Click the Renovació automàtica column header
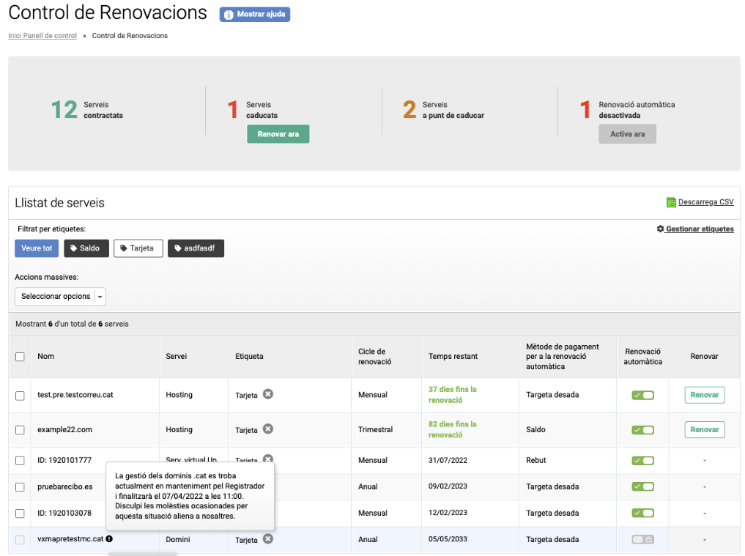 click(643, 357)
